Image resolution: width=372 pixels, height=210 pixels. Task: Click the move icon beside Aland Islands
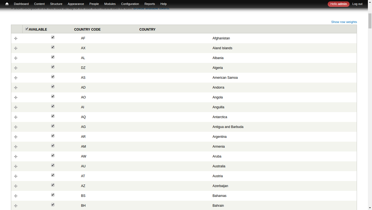click(x=16, y=48)
